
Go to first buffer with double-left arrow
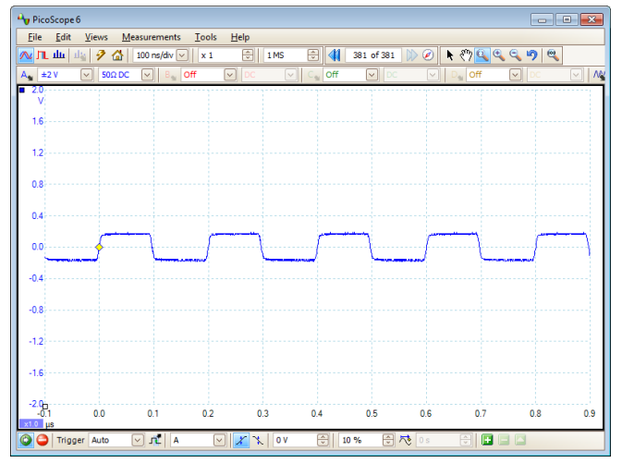point(335,55)
